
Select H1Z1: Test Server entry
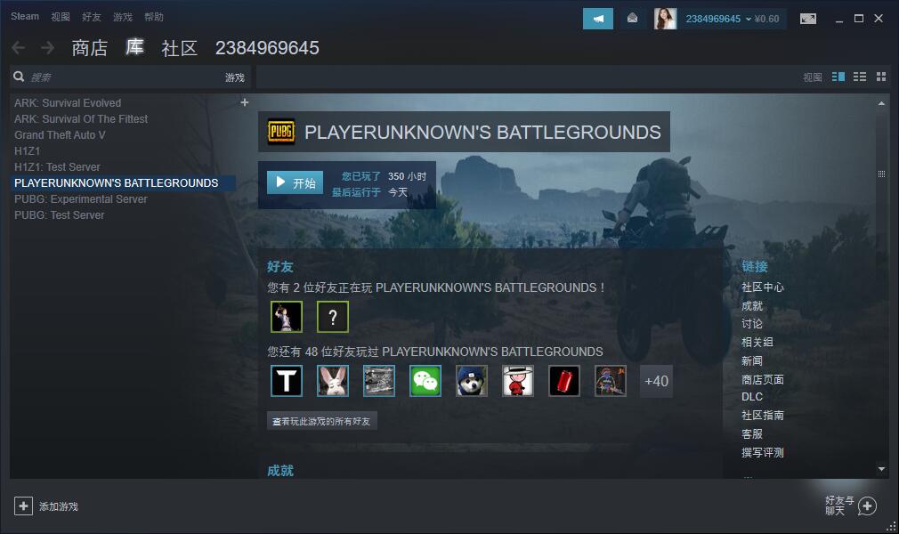coord(57,167)
